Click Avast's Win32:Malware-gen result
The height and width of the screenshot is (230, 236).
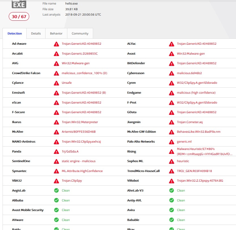pos(191,53)
